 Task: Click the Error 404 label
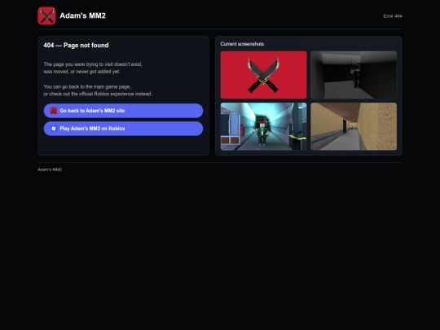click(393, 16)
